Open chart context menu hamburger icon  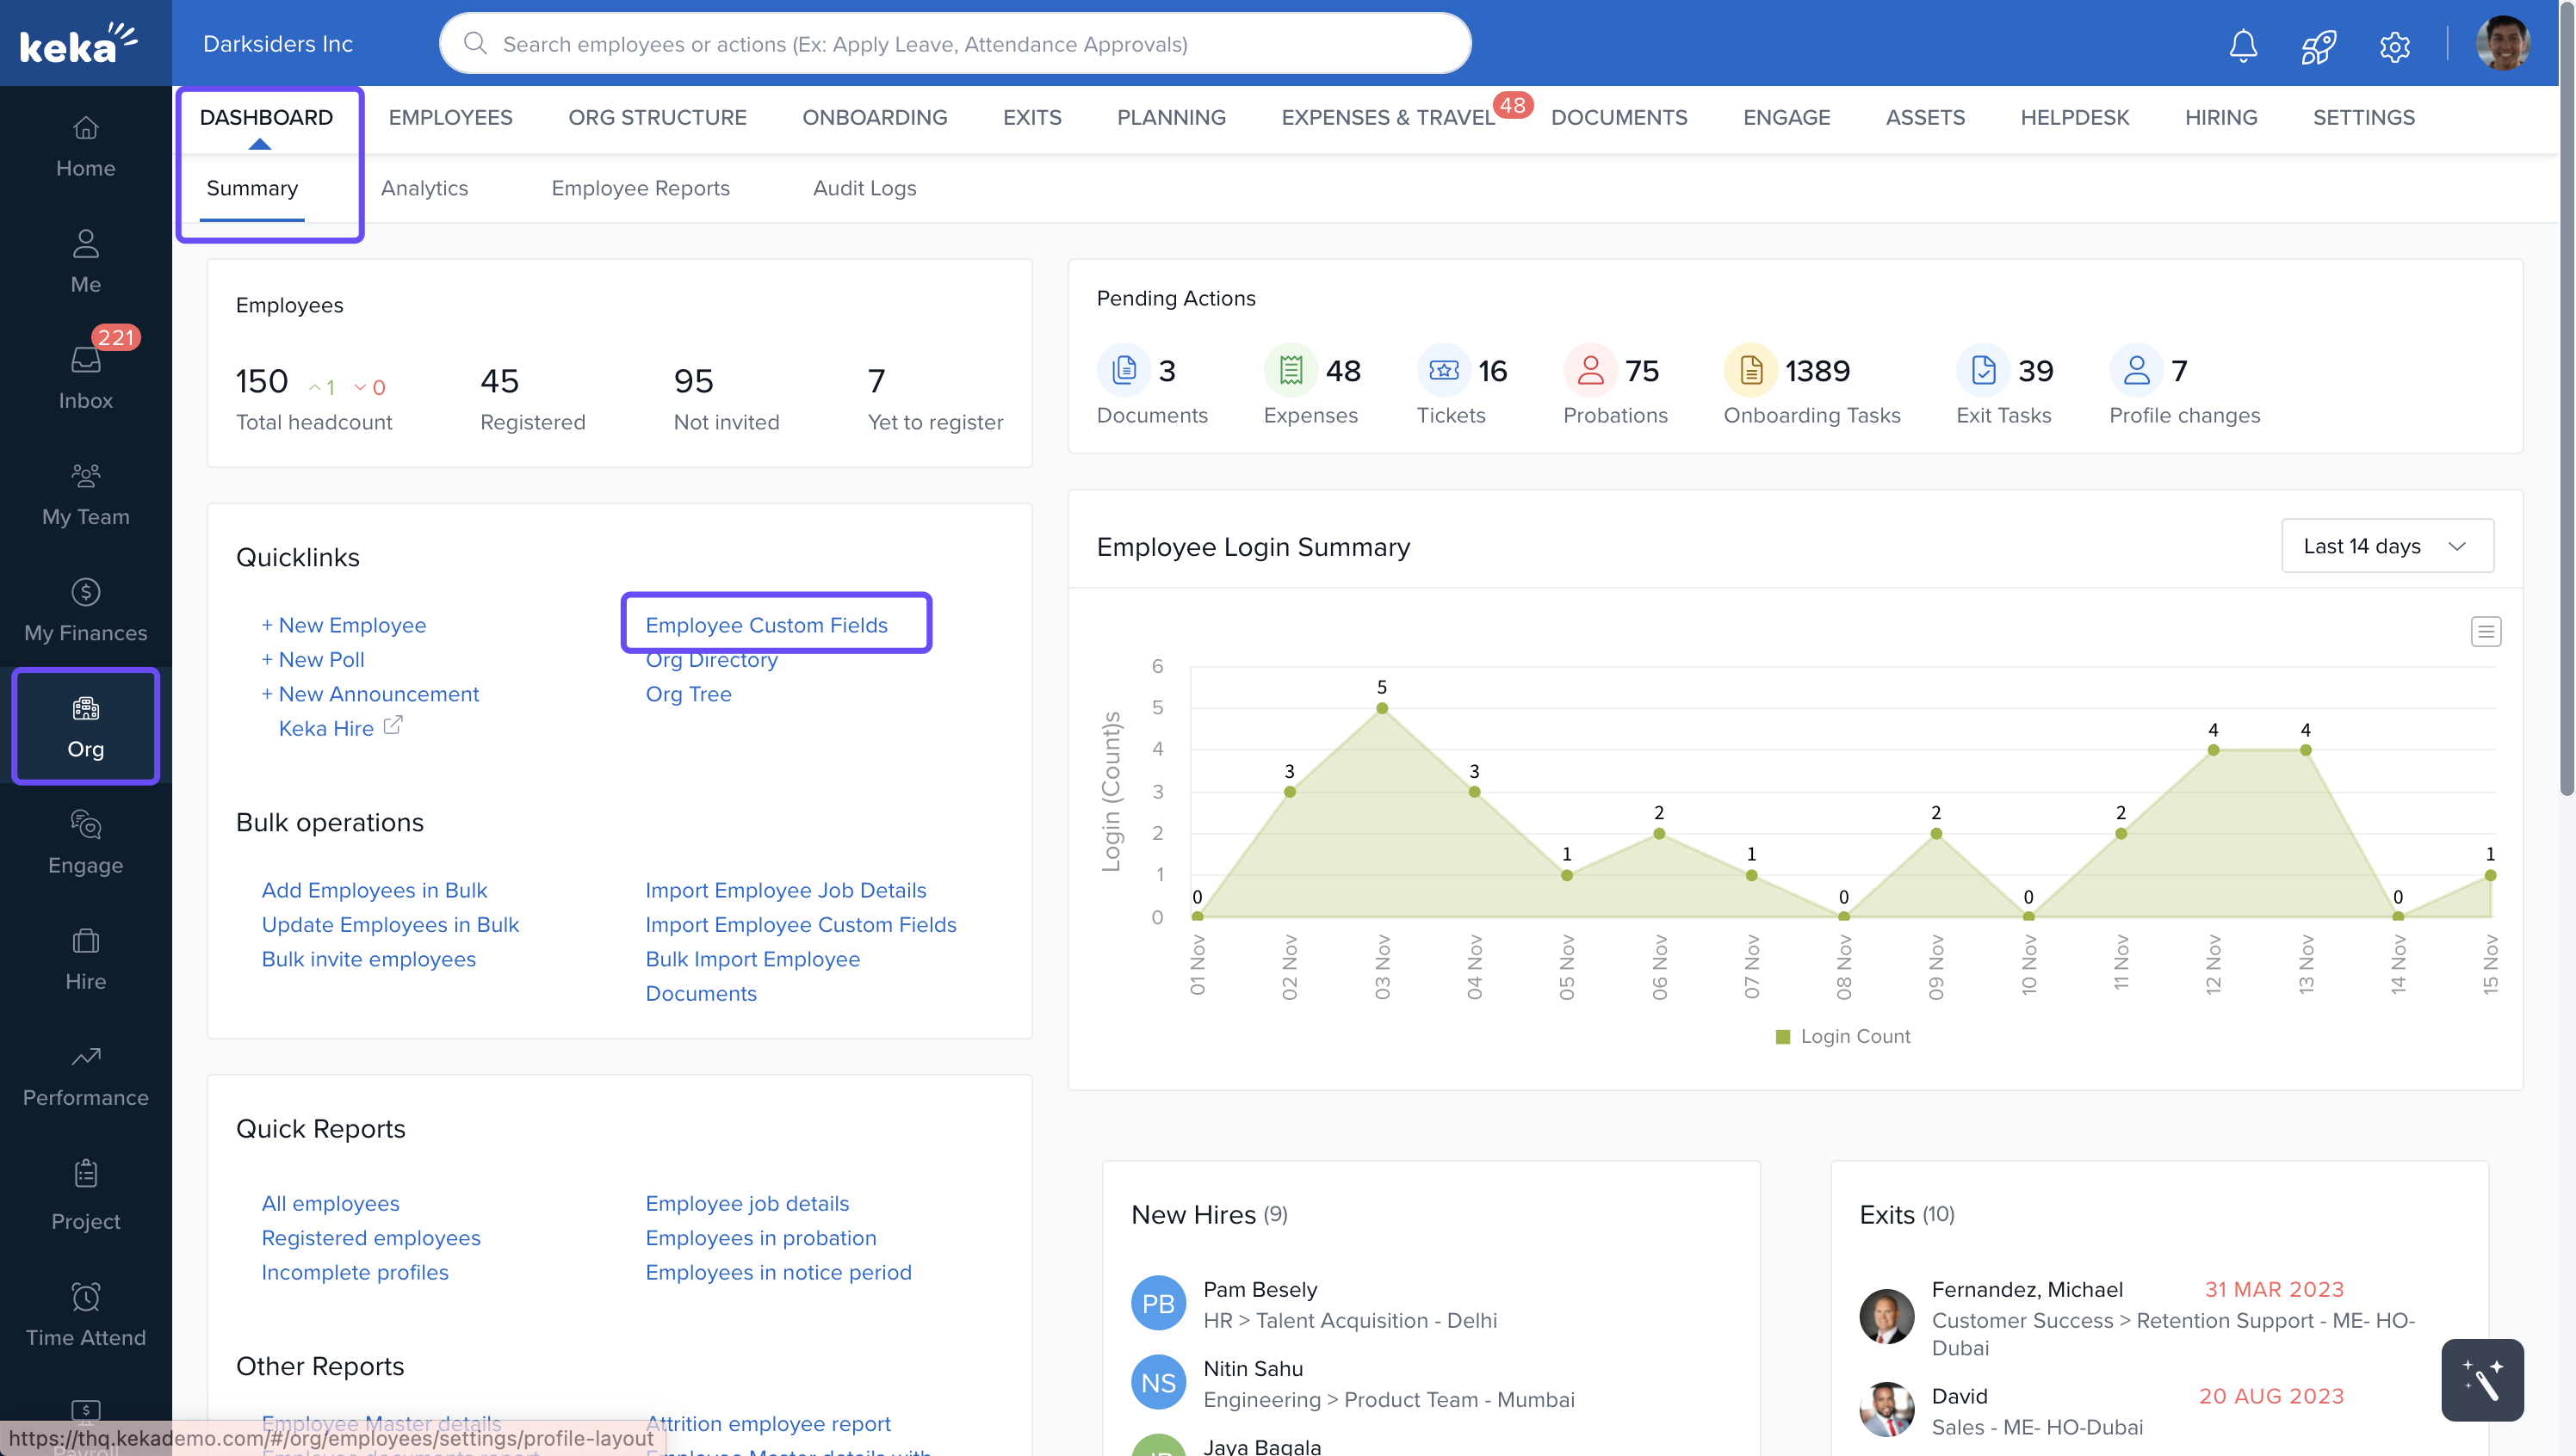pos(2485,631)
